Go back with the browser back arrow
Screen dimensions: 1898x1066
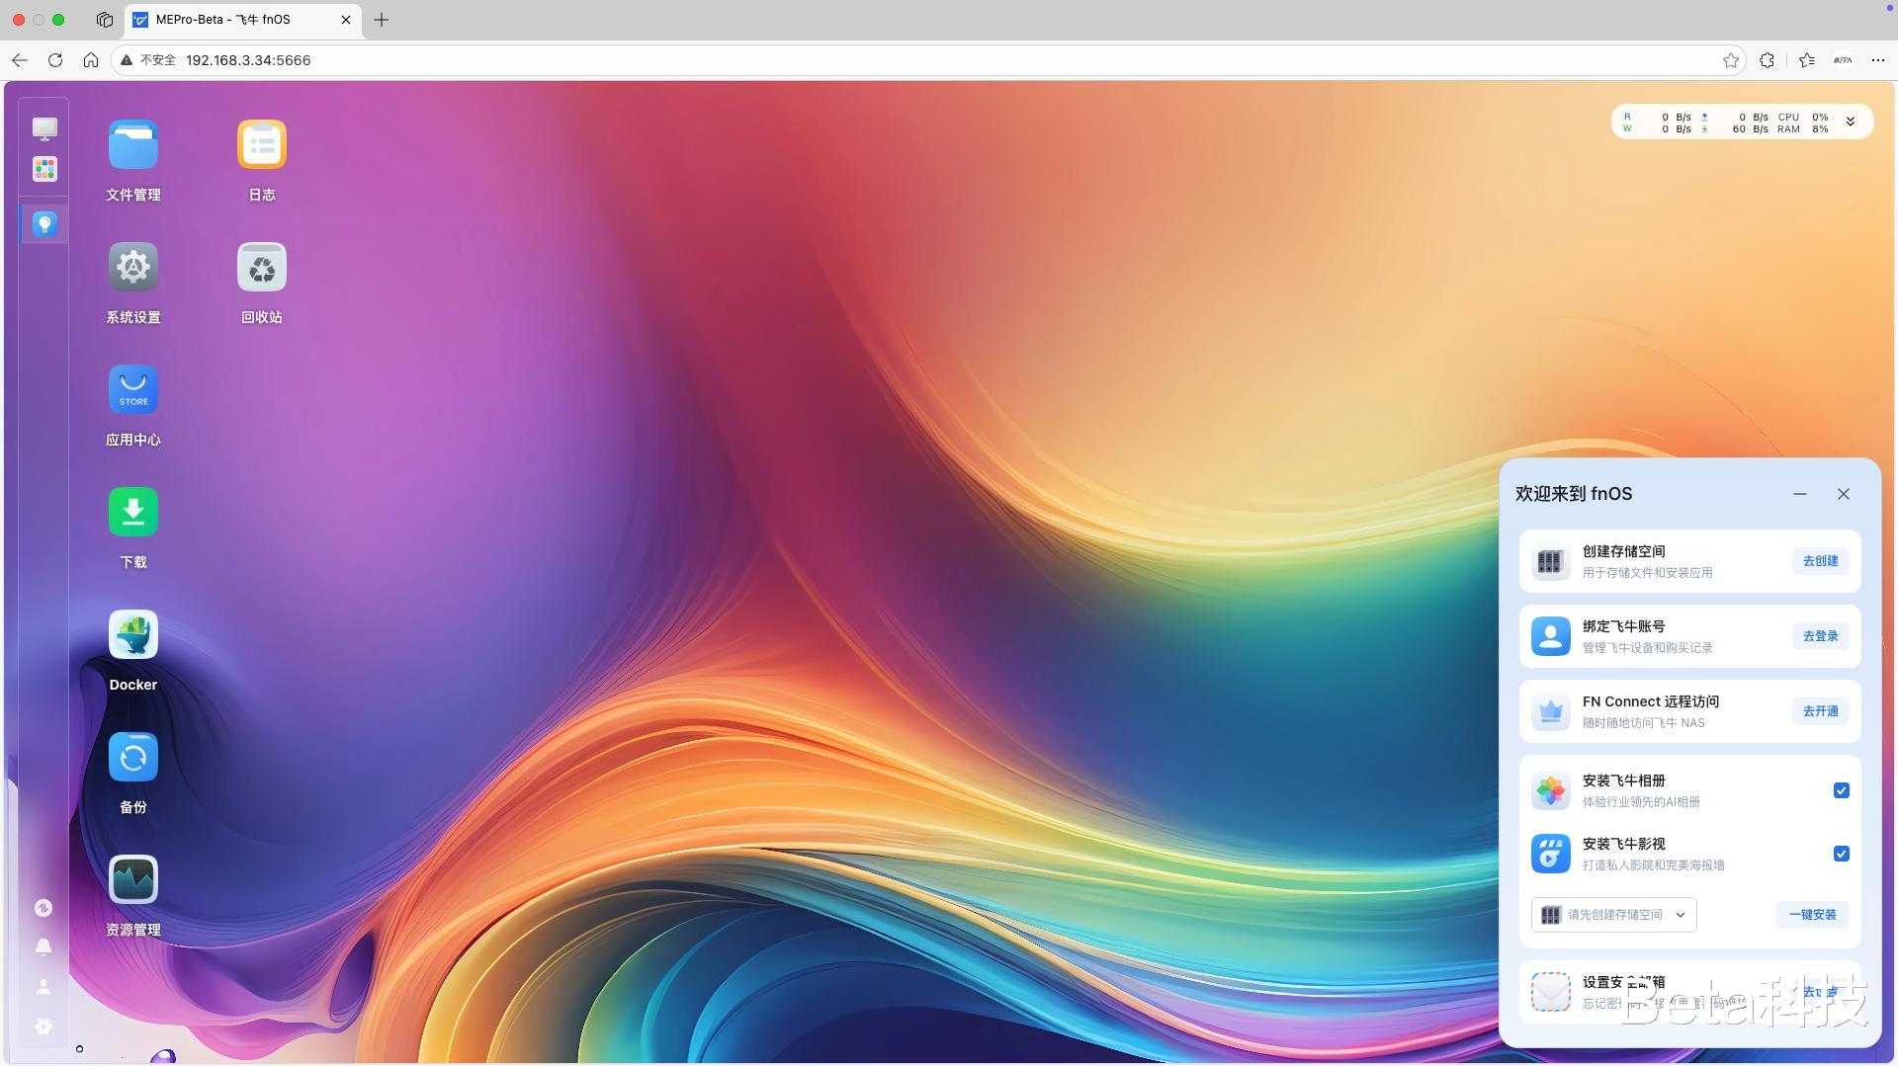click(20, 60)
